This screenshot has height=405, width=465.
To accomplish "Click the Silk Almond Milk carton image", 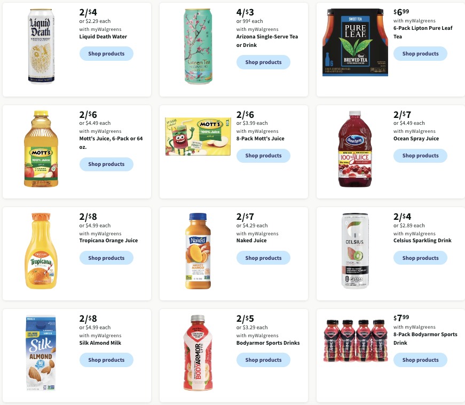I will 41,353.
